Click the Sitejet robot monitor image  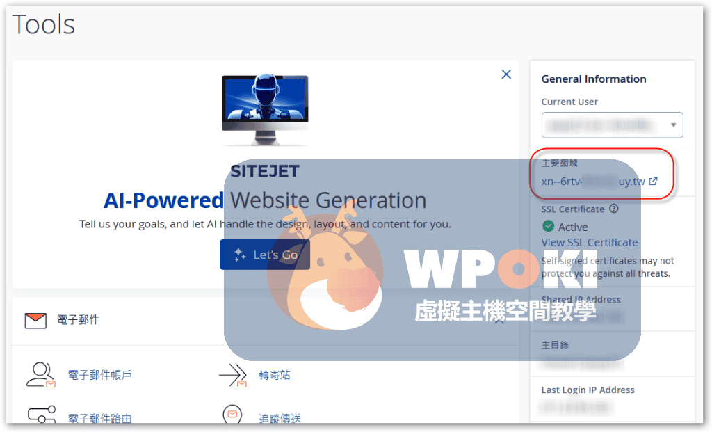coord(265,109)
